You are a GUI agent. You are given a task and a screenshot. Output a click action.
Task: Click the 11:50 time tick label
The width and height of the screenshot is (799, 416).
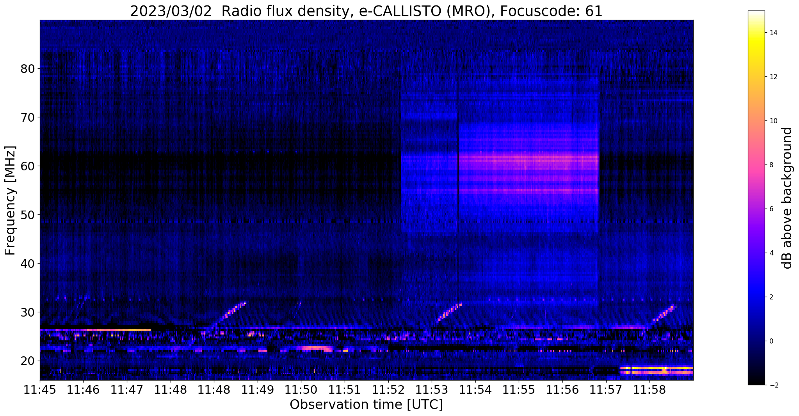point(301,390)
